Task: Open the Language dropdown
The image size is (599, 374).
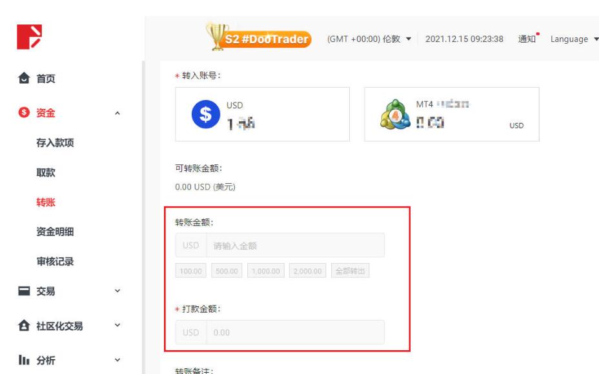Action: pos(574,39)
